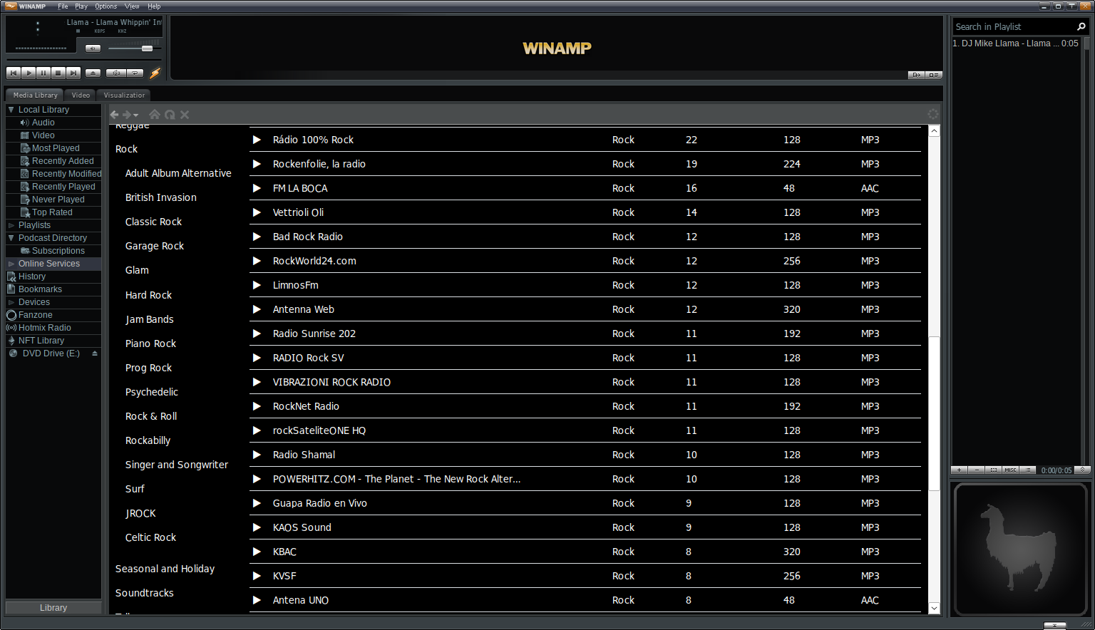Click the Library button at sidebar bottom
1095x630 pixels.
click(x=53, y=608)
